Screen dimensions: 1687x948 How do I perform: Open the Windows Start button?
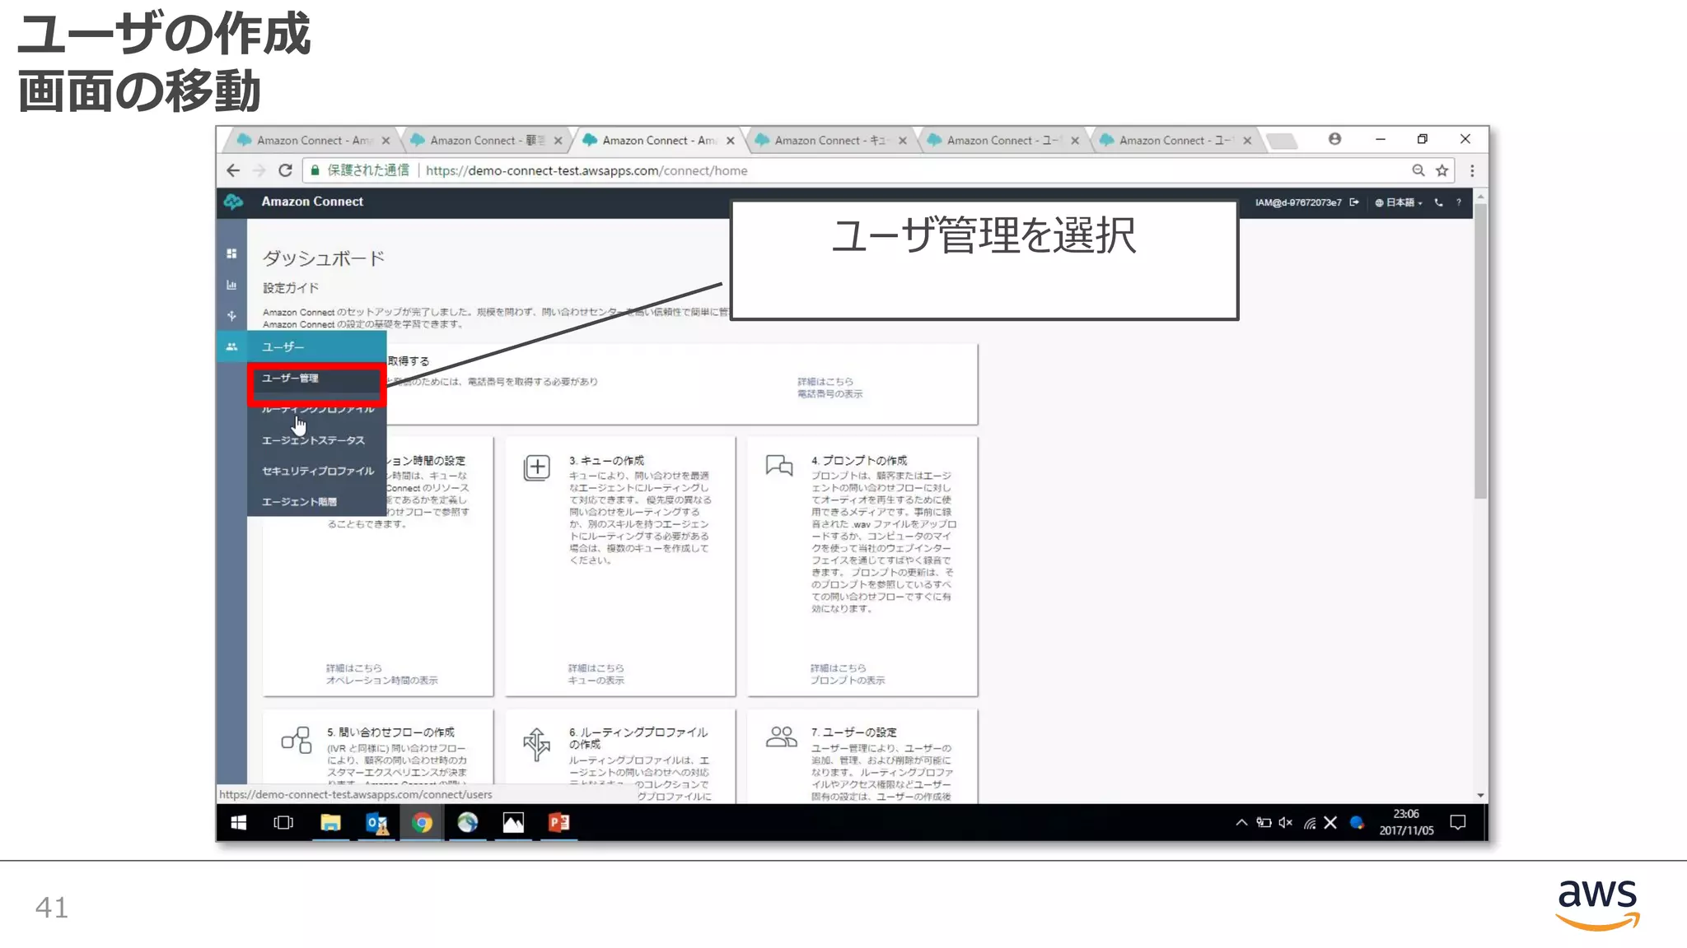coord(238,823)
